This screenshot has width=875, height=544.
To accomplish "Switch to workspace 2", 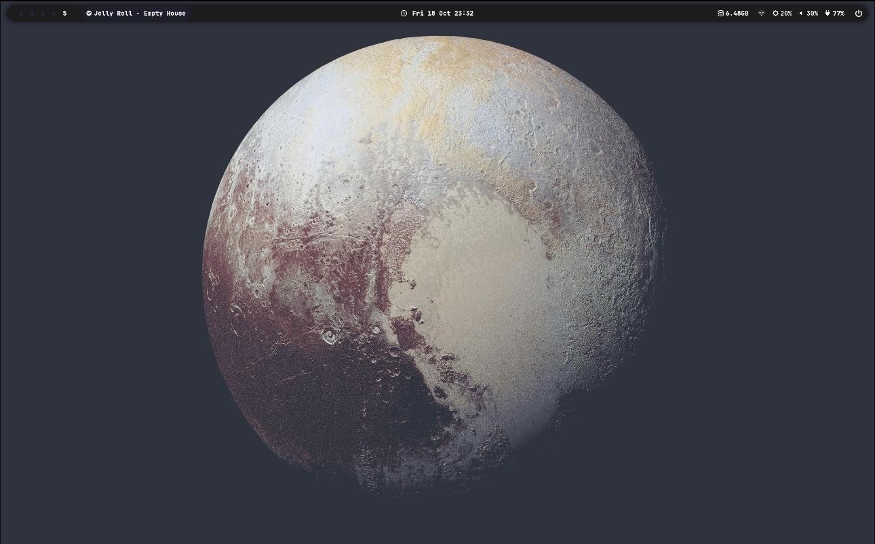I will coord(32,13).
